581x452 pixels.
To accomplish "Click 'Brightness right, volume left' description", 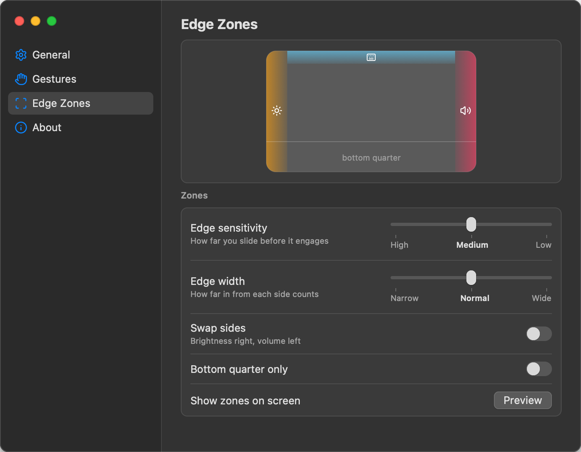I will click(246, 341).
